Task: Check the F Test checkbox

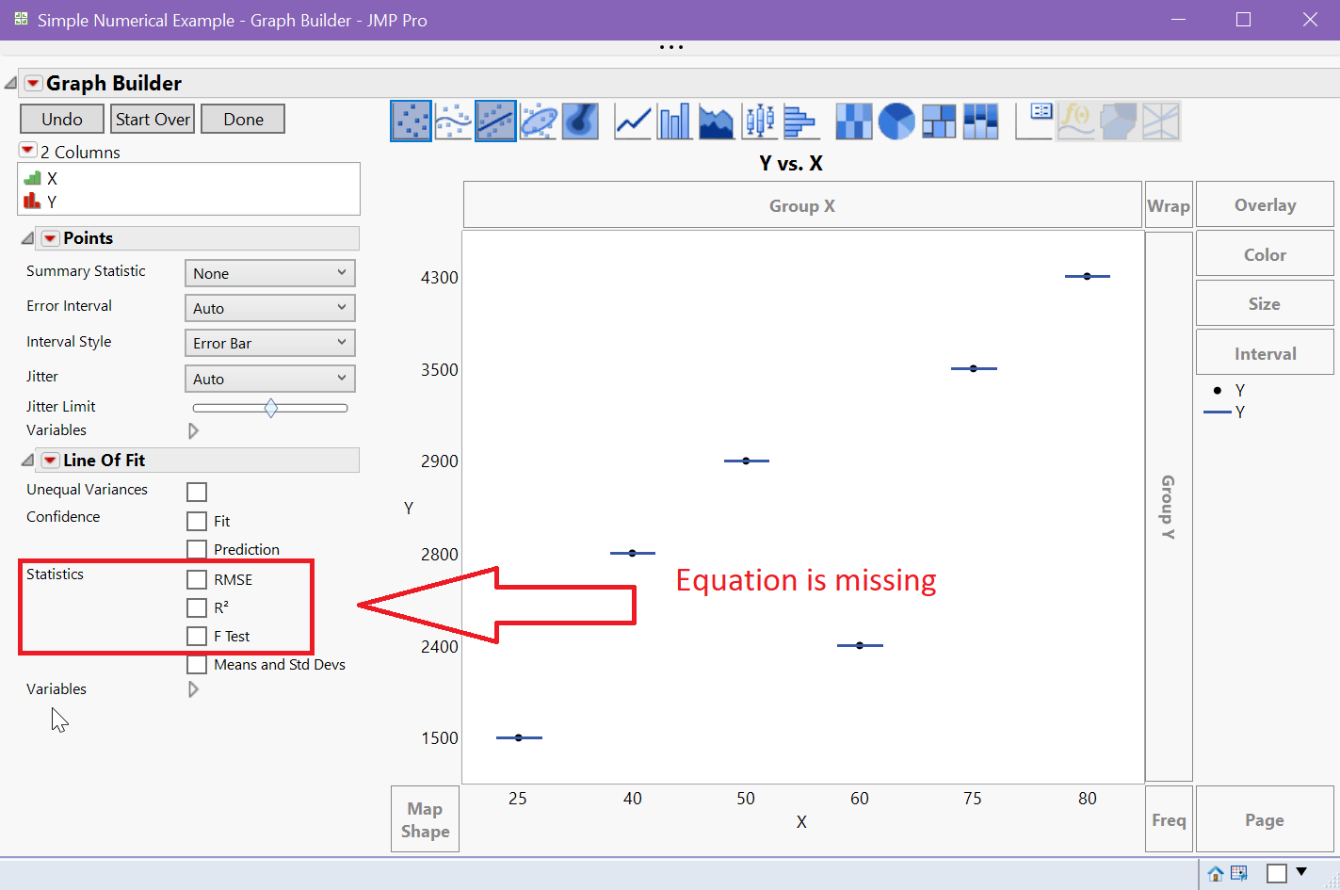Action: pos(197,636)
